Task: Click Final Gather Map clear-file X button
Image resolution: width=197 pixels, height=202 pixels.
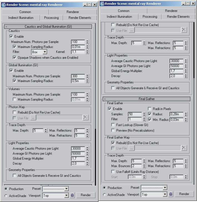Action: click(x=184, y=148)
